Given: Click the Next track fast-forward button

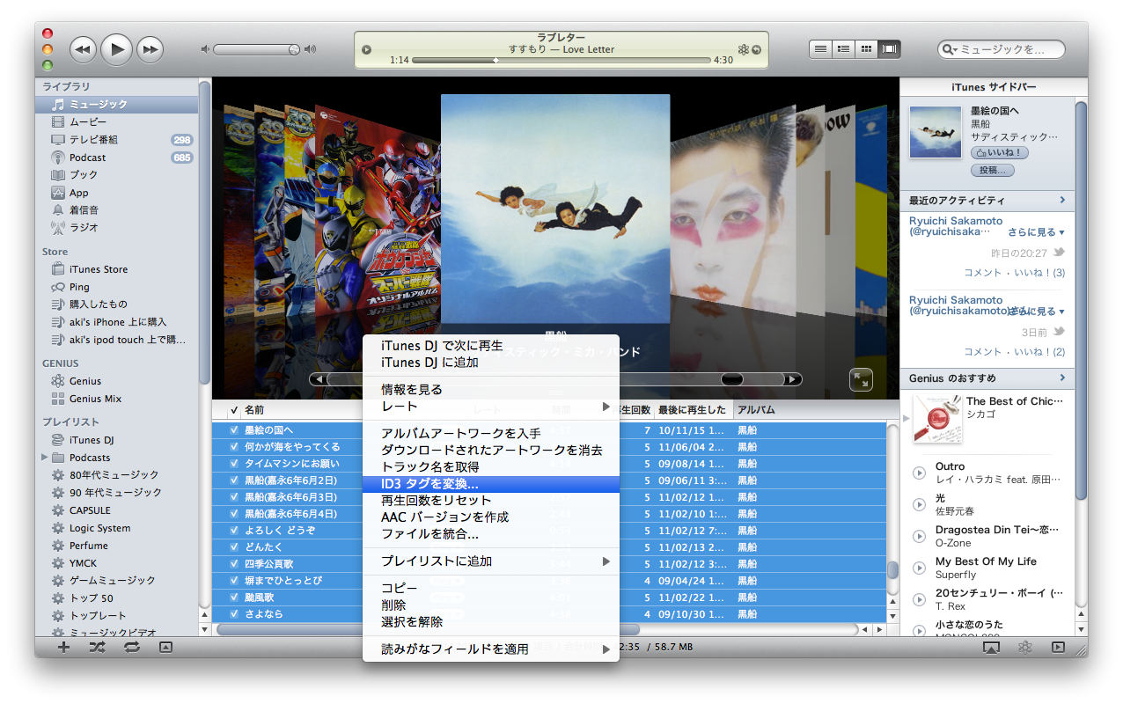Looking at the screenshot, I should (x=150, y=49).
